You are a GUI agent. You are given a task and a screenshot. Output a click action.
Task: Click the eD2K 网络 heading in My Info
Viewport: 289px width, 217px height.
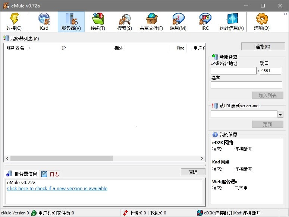223,143
